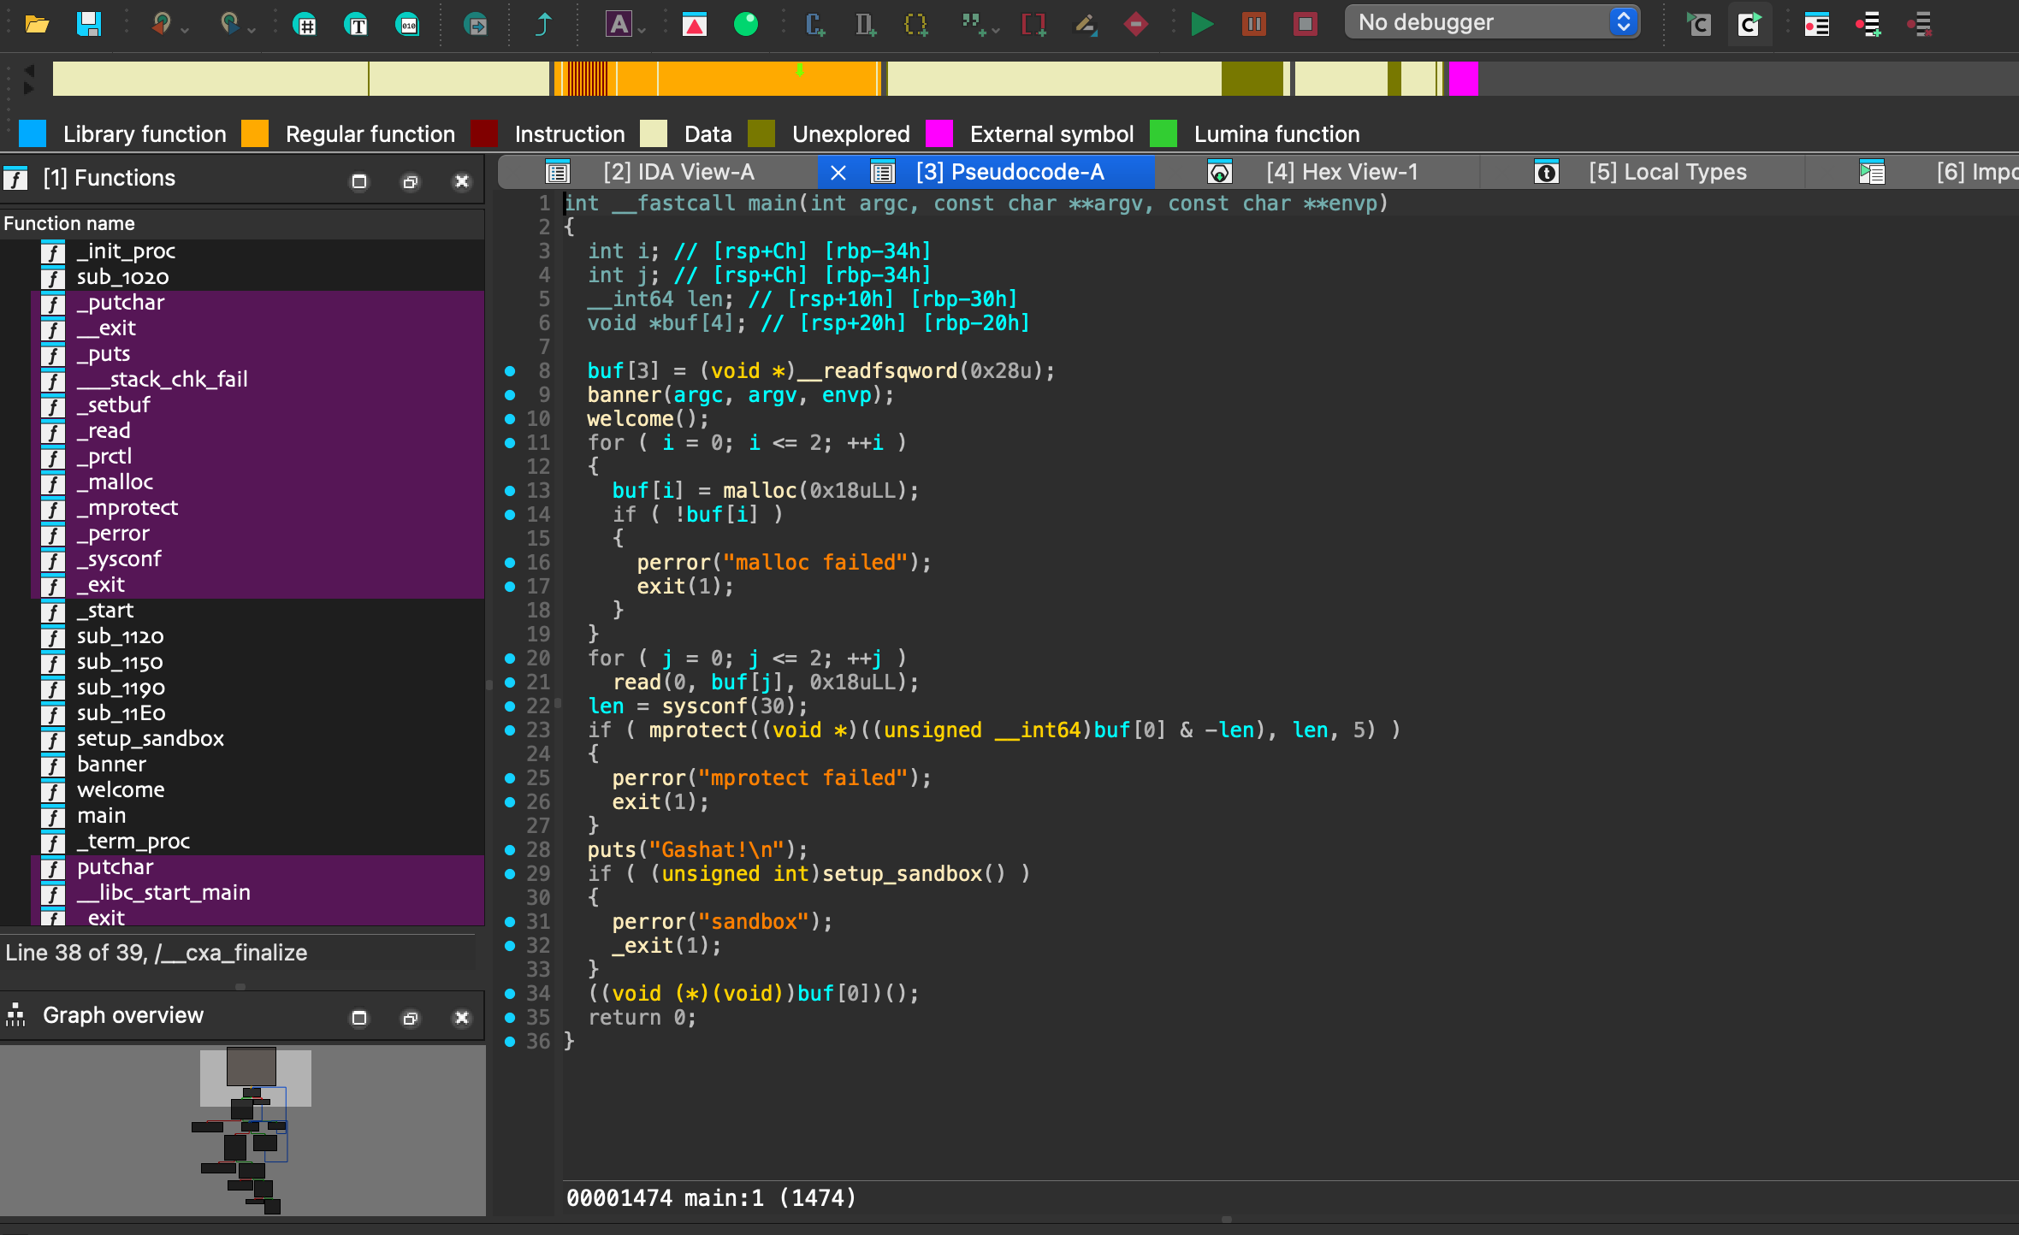2019x1235 pixels.
Task: Pause the process with pause button
Action: tap(1253, 23)
